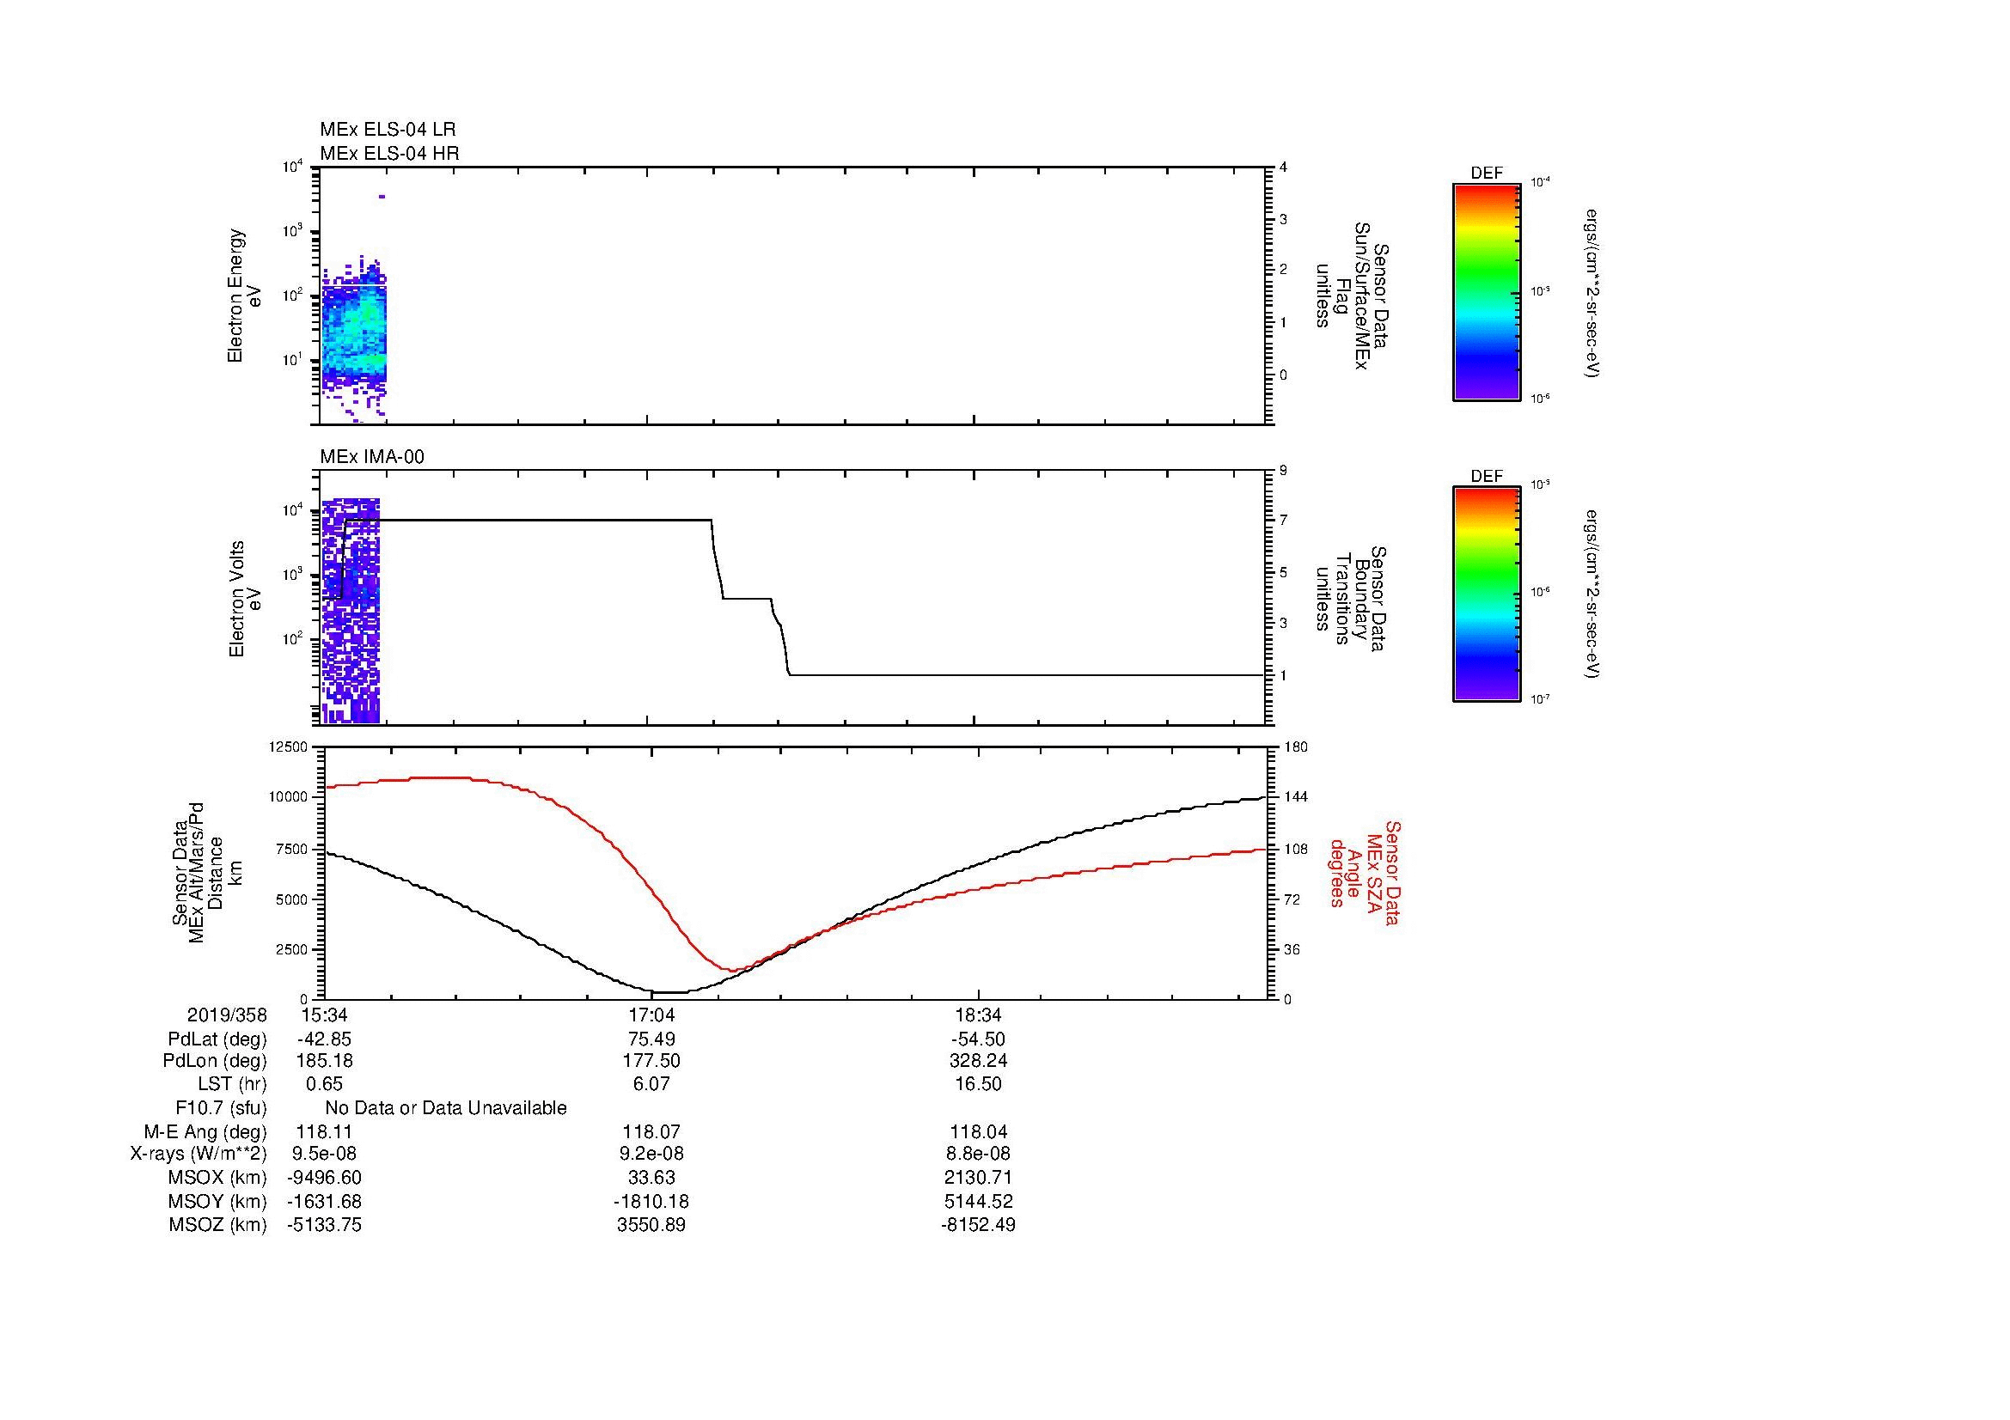2010x1420 pixels.
Task: Click the '180' SZA axis tick
Action: 1296,747
